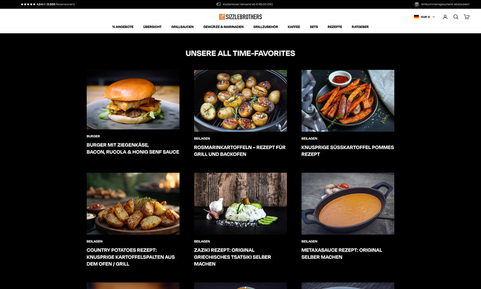Open the % Angebote menu
The height and width of the screenshot is (289, 481).
pyautogui.click(x=123, y=27)
